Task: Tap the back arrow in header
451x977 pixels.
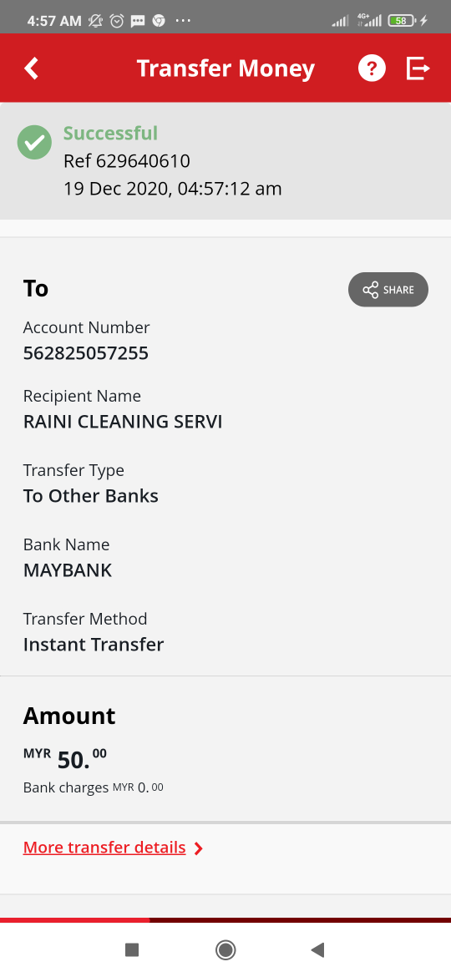Action: click(x=32, y=68)
